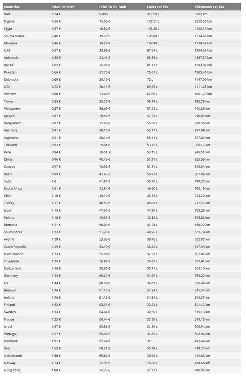Screen dimensions: 246x379
Task: Select Hong Kong's price per liter value
Action: (56, 370)
